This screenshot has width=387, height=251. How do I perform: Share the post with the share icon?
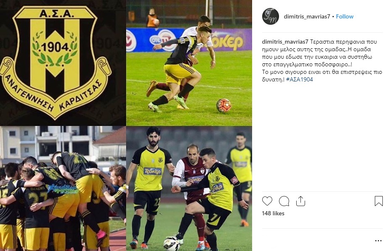[300, 201]
